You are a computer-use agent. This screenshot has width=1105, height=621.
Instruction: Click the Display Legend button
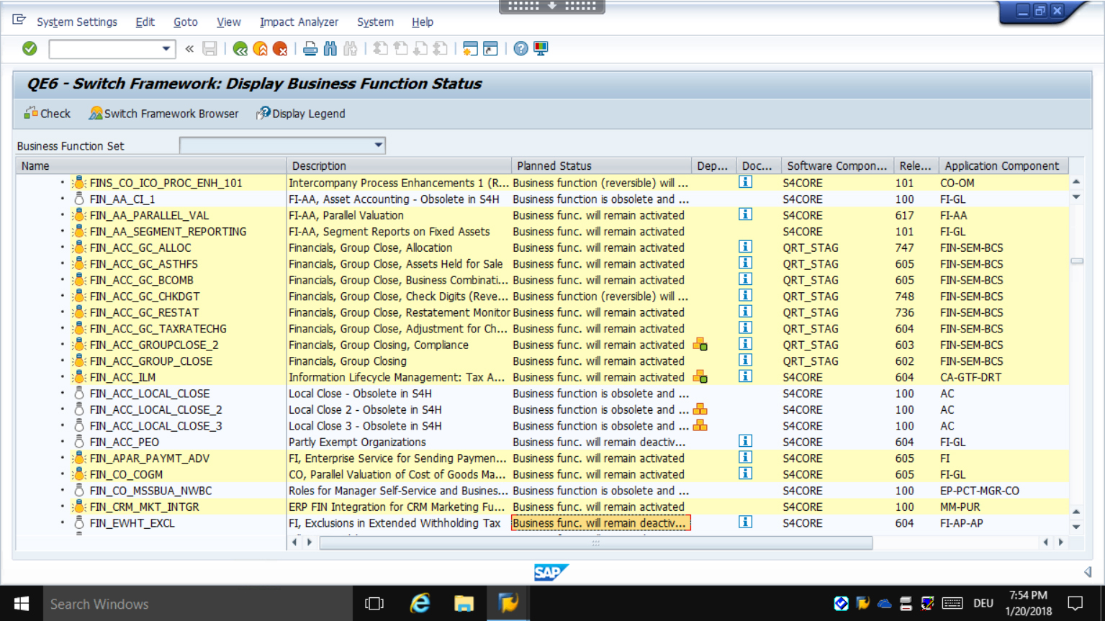[x=301, y=114]
